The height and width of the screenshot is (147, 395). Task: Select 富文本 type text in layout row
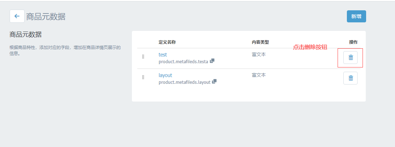coord(259,75)
